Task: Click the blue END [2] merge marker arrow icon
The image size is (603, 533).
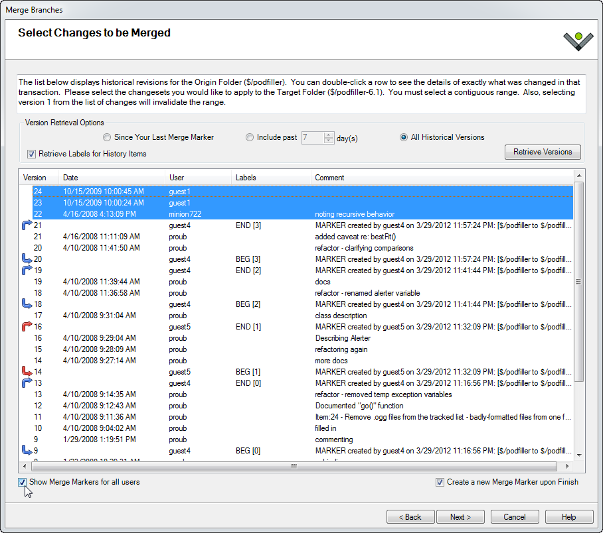Action: coord(27,270)
